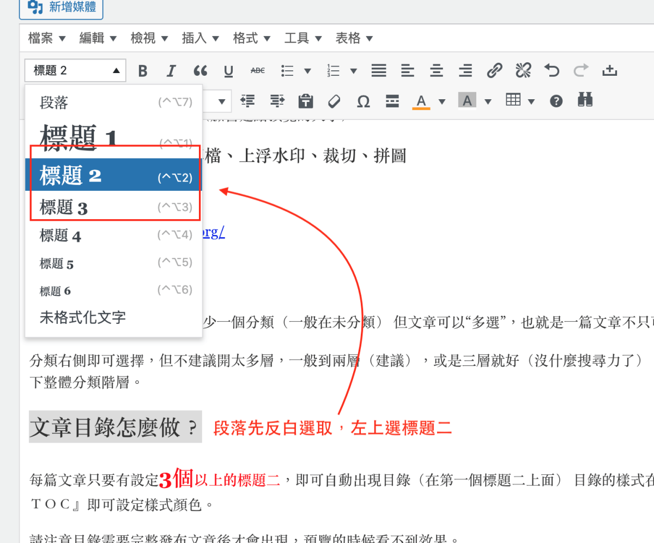Expand the bulleted list style dropdown arrow
654x543 pixels.
307,71
